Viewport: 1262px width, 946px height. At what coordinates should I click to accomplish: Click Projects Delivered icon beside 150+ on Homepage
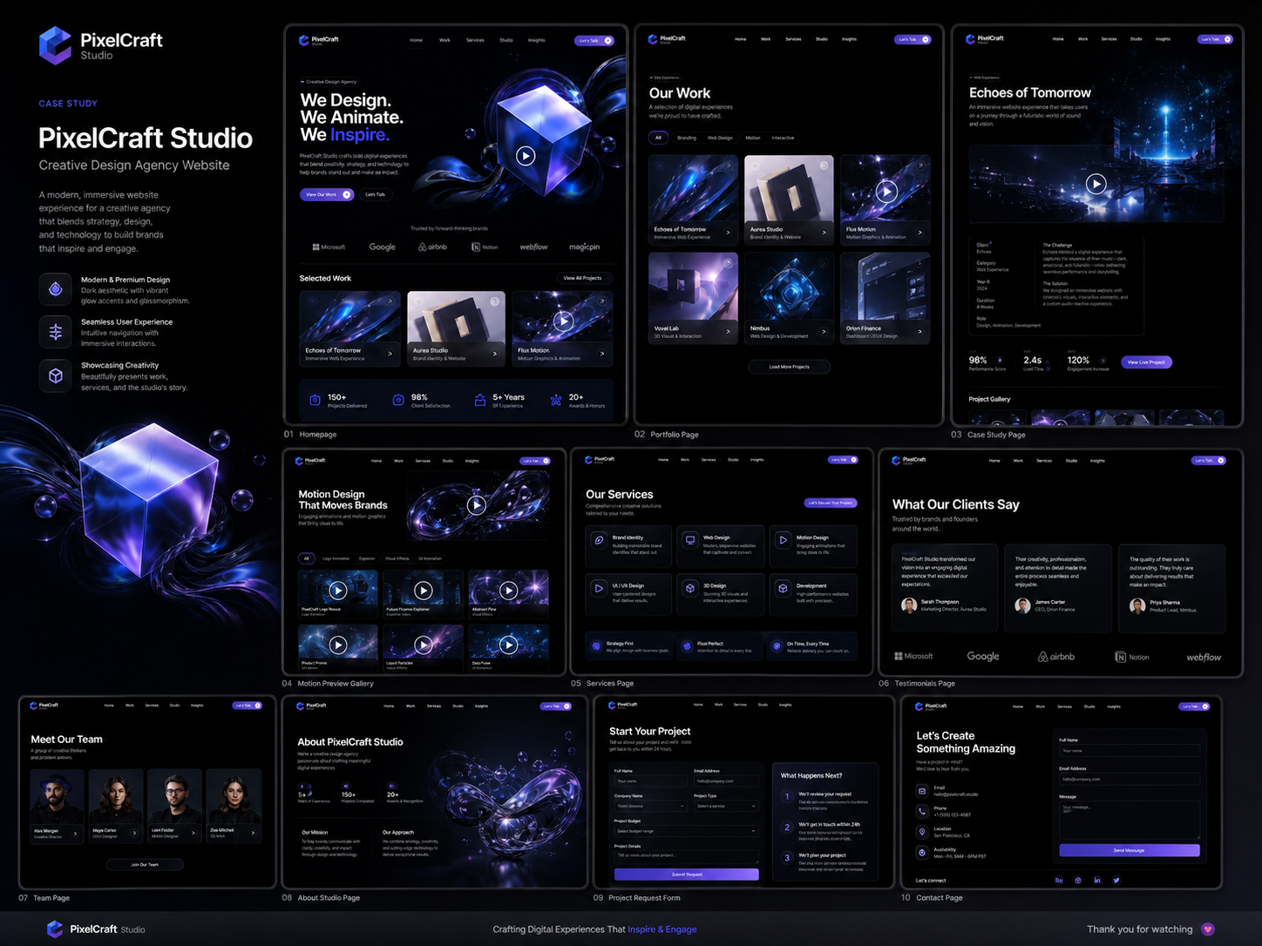pos(315,400)
